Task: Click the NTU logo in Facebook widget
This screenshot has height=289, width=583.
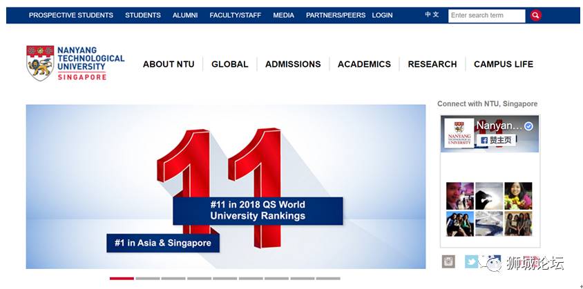Action: 459,133
